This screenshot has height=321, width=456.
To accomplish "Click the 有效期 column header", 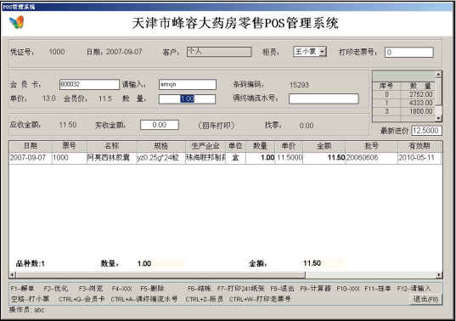I will (419, 146).
